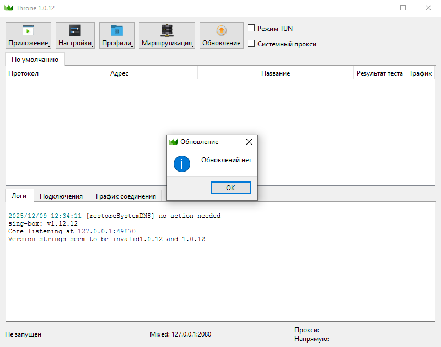Viewport: 441px width, 347px height.
Task: Close the Обновление dialog with X
Action: tap(249, 142)
